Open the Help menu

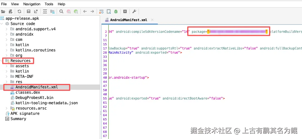click(x=61, y=4)
